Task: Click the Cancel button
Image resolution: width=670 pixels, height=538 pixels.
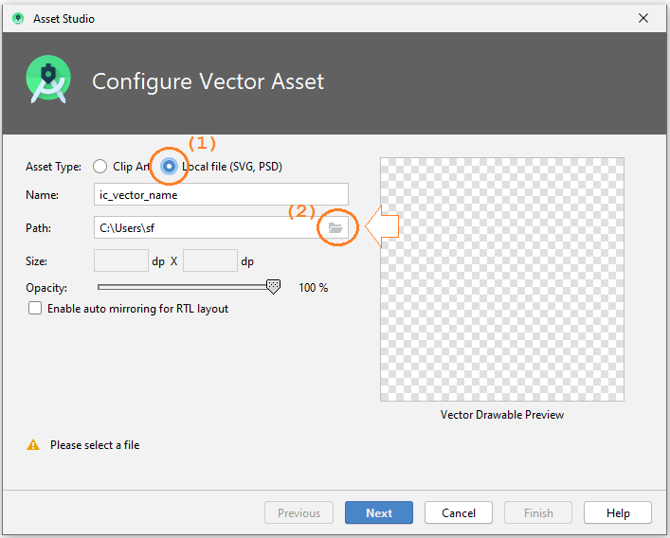Action: click(x=459, y=512)
